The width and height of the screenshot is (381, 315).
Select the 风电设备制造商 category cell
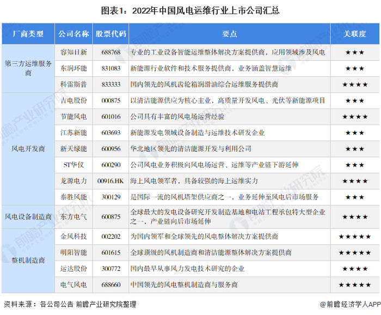(x=28, y=217)
